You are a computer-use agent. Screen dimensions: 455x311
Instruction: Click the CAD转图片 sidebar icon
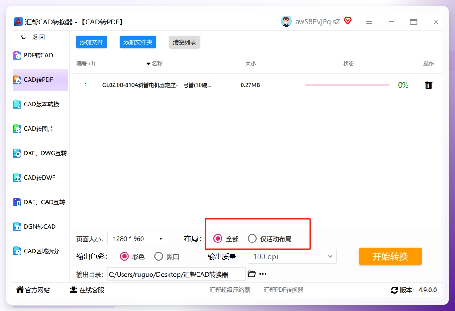click(x=17, y=129)
